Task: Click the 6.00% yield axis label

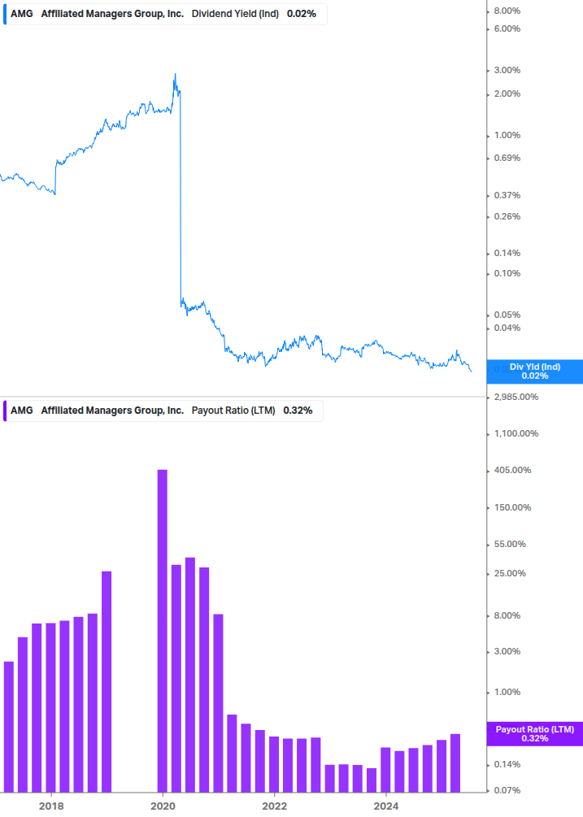Action: [507, 28]
